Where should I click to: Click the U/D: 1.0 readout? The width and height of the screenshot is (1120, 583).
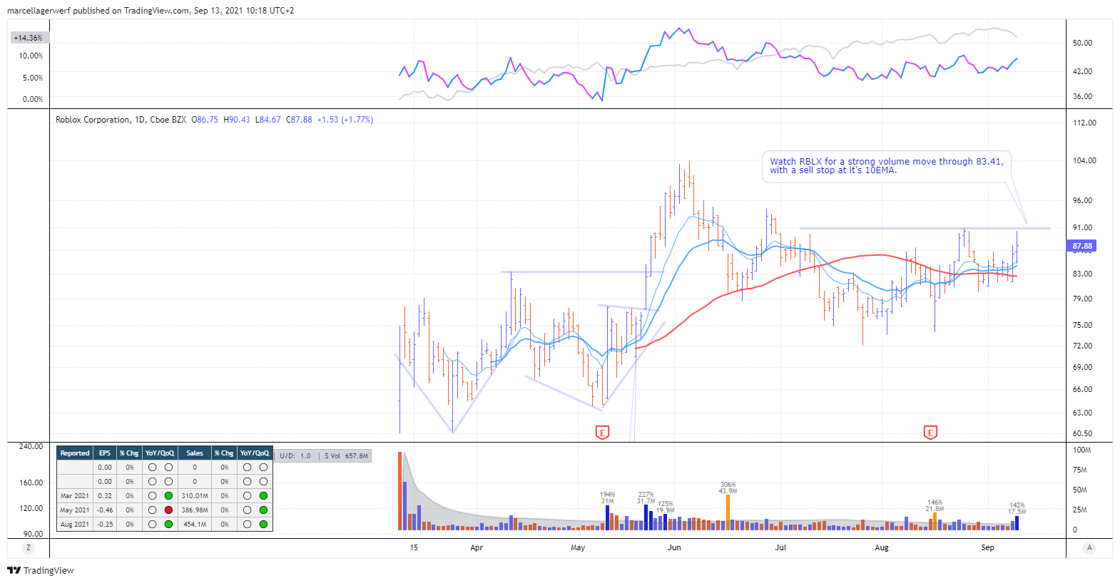tap(295, 456)
